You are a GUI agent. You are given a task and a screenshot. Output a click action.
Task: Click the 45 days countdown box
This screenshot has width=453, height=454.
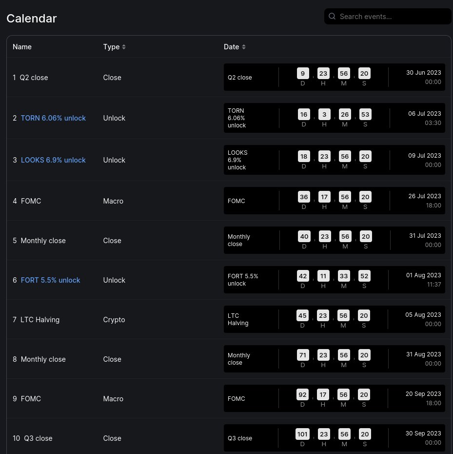(x=303, y=315)
